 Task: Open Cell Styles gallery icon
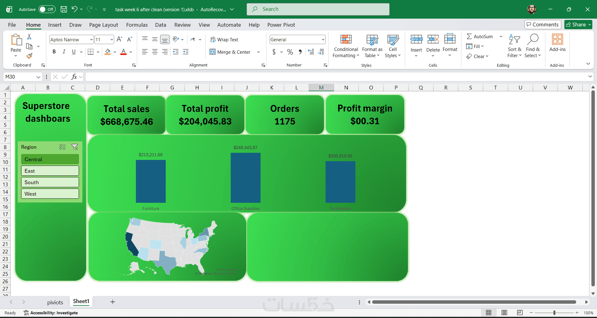(x=393, y=39)
